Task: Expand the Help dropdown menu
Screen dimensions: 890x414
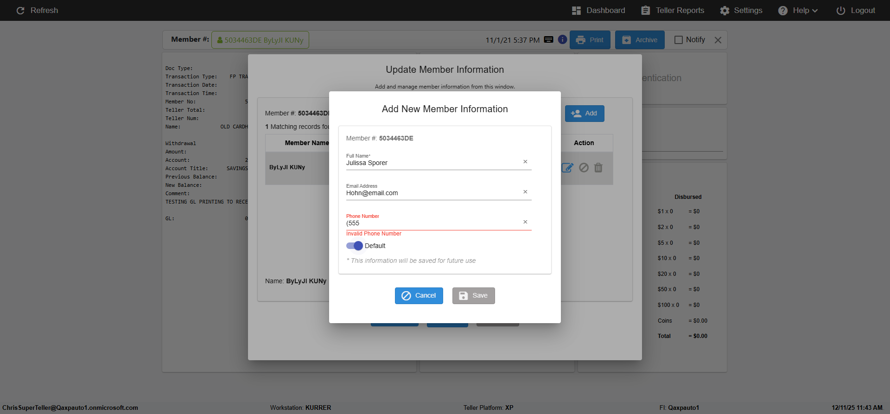Action: (x=798, y=10)
